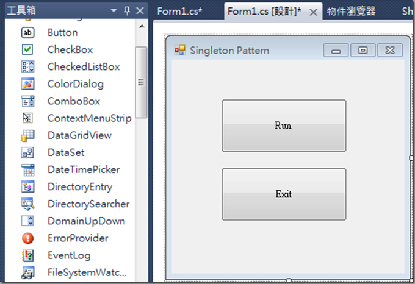415x284 pixels.
Task: Click the Exit button on the form
Action: click(284, 194)
